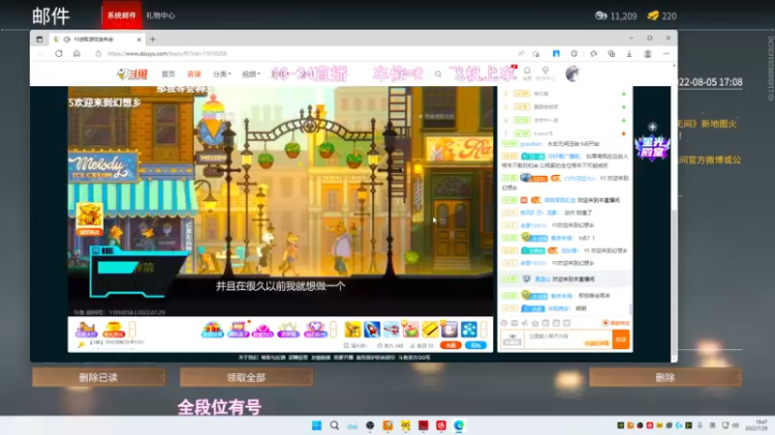Go to Douyu 直播 menu
775x435 pixels.
[194, 74]
